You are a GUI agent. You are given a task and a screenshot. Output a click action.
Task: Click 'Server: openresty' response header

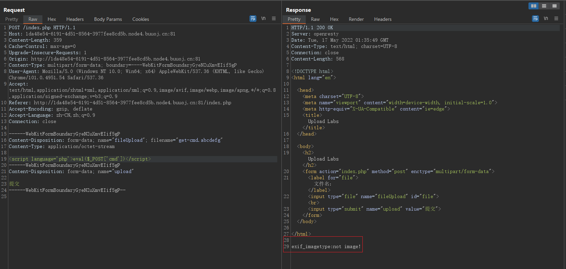pyautogui.click(x=315, y=34)
